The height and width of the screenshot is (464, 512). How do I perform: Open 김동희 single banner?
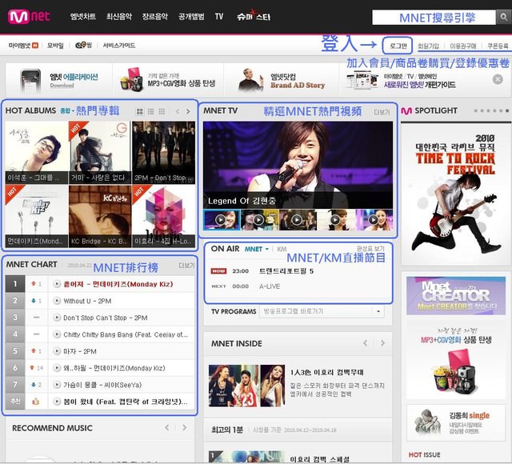pyautogui.click(x=456, y=423)
